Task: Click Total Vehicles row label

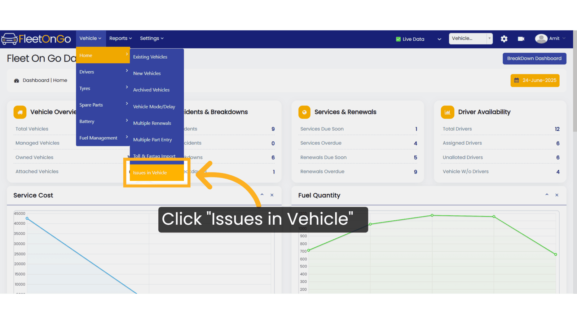Action: pyautogui.click(x=32, y=129)
